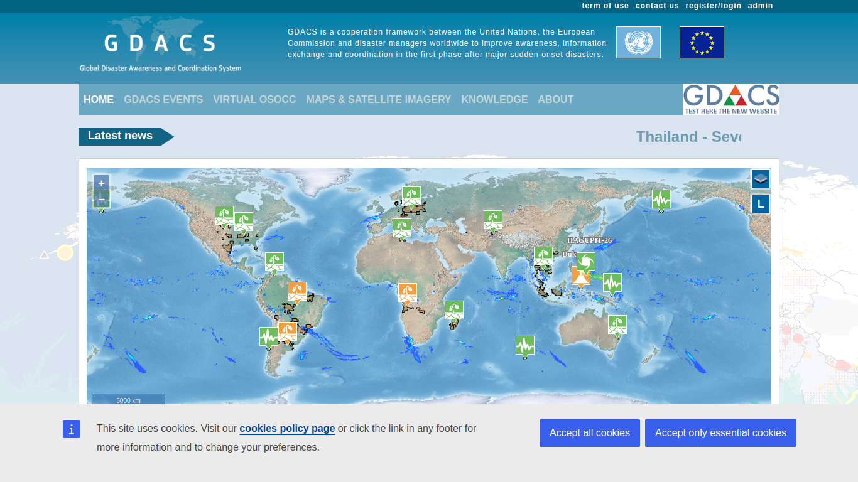Click the European Union flag logo
858x482 pixels.
(x=702, y=42)
